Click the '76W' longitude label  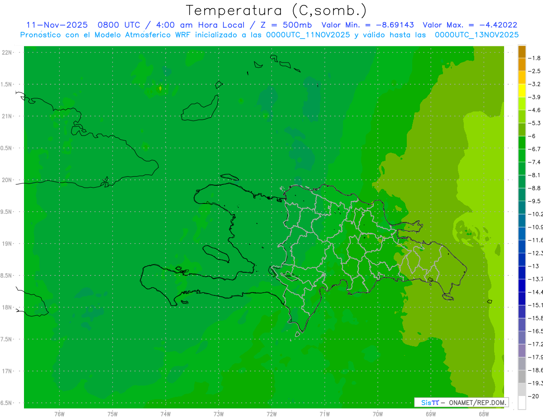click(x=59, y=414)
